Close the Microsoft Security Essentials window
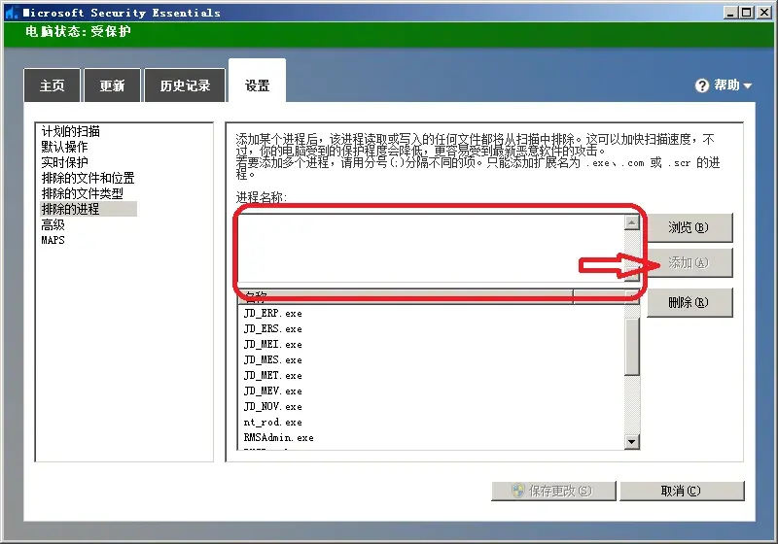 (x=764, y=13)
